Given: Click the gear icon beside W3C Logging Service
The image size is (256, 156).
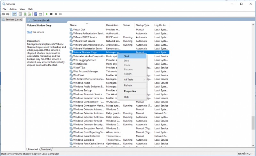Looking at the screenshot, I should click(71, 60).
